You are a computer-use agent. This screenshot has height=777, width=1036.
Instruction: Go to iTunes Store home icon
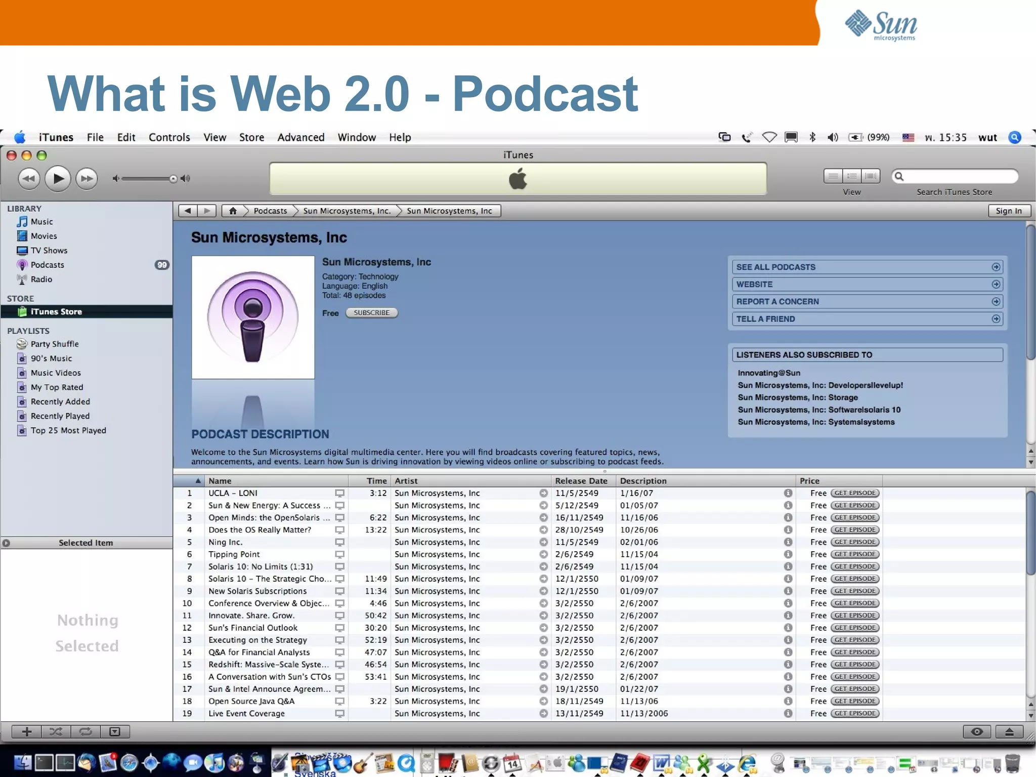(233, 211)
